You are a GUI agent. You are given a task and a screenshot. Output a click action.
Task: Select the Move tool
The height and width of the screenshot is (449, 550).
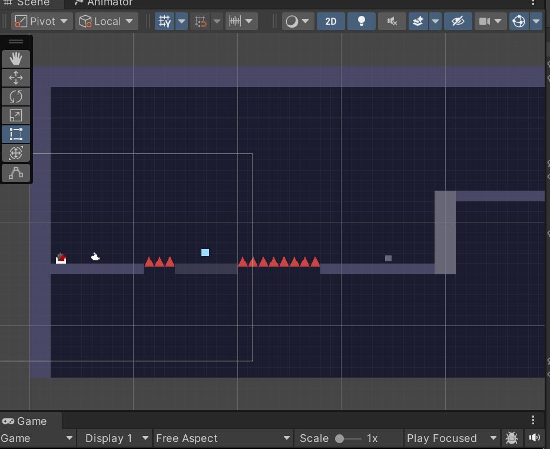[x=16, y=78]
